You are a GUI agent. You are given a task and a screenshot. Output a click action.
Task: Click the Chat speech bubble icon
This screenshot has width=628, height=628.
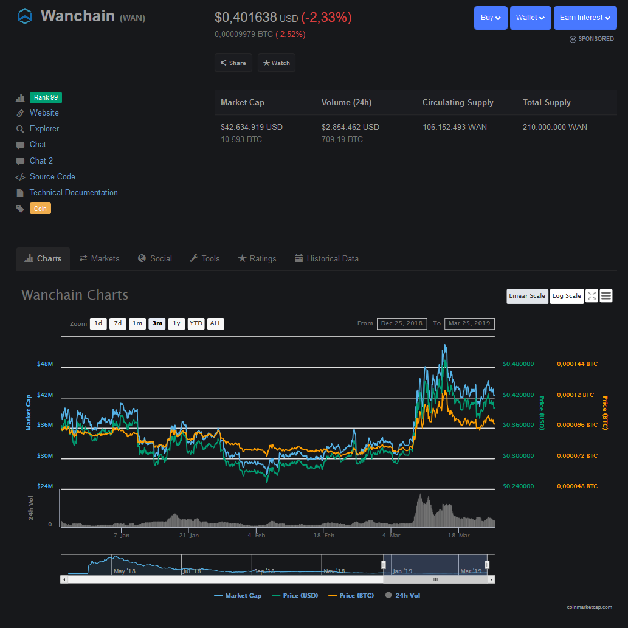pyautogui.click(x=20, y=145)
